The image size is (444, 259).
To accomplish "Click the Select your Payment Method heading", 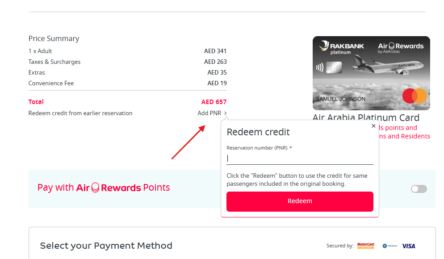I will tap(106, 246).
